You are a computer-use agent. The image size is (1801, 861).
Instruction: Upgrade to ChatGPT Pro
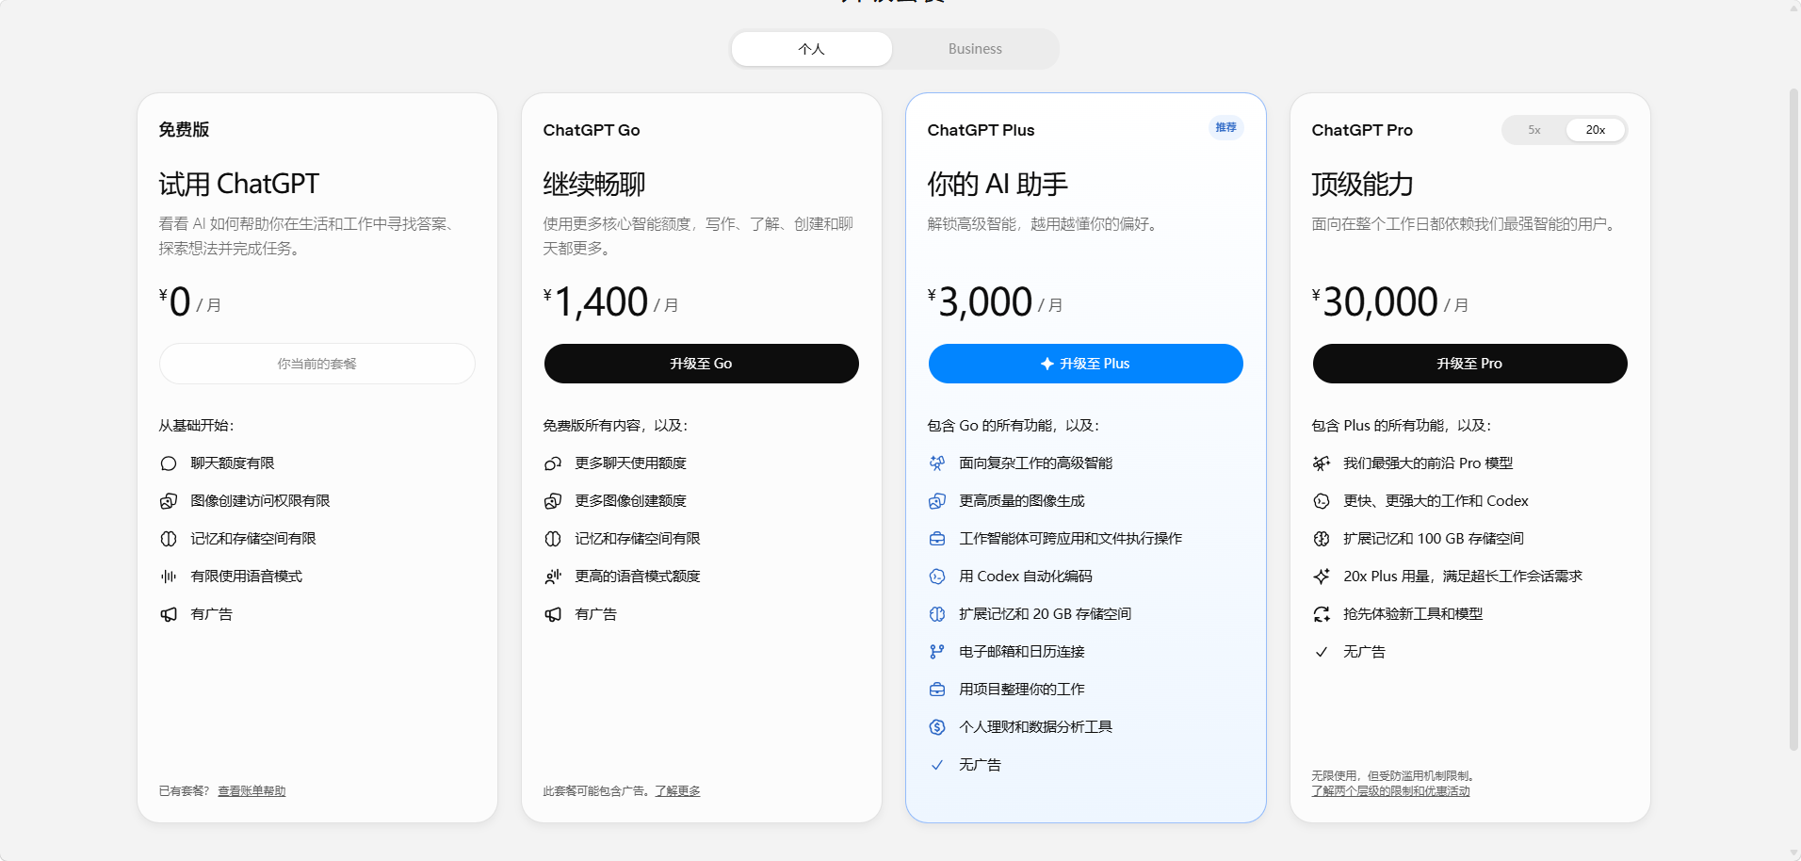pyautogui.click(x=1470, y=364)
